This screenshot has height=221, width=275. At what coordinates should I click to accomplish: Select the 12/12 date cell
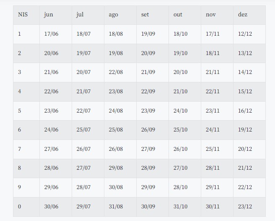point(245,34)
